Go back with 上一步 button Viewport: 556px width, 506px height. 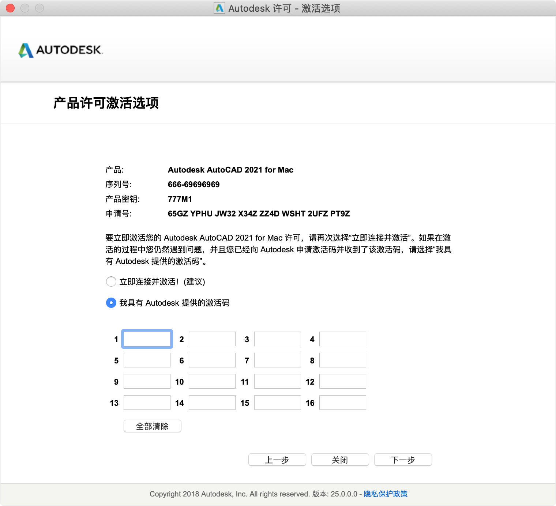click(277, 460)
